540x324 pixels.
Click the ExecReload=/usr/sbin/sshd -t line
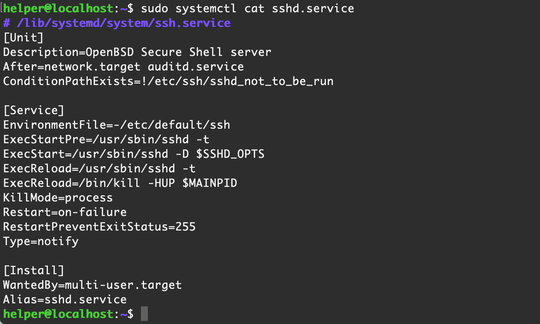click(x=99, y=169)
